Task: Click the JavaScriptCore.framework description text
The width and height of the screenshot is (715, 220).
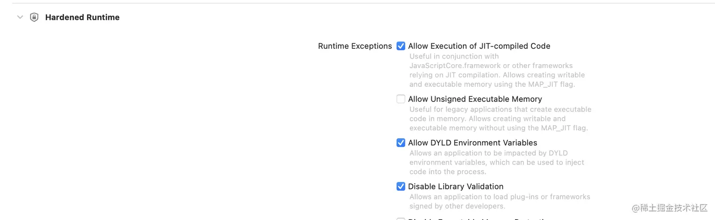Action: [x=491, y=66]
